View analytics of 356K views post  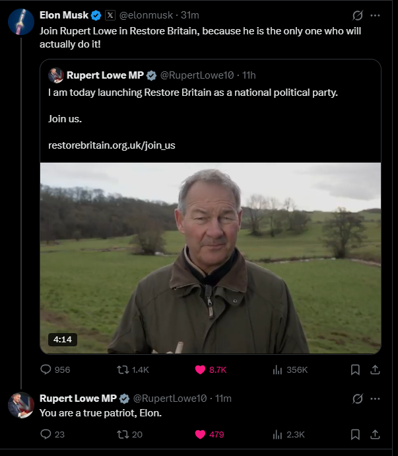(x=278, y=370)
